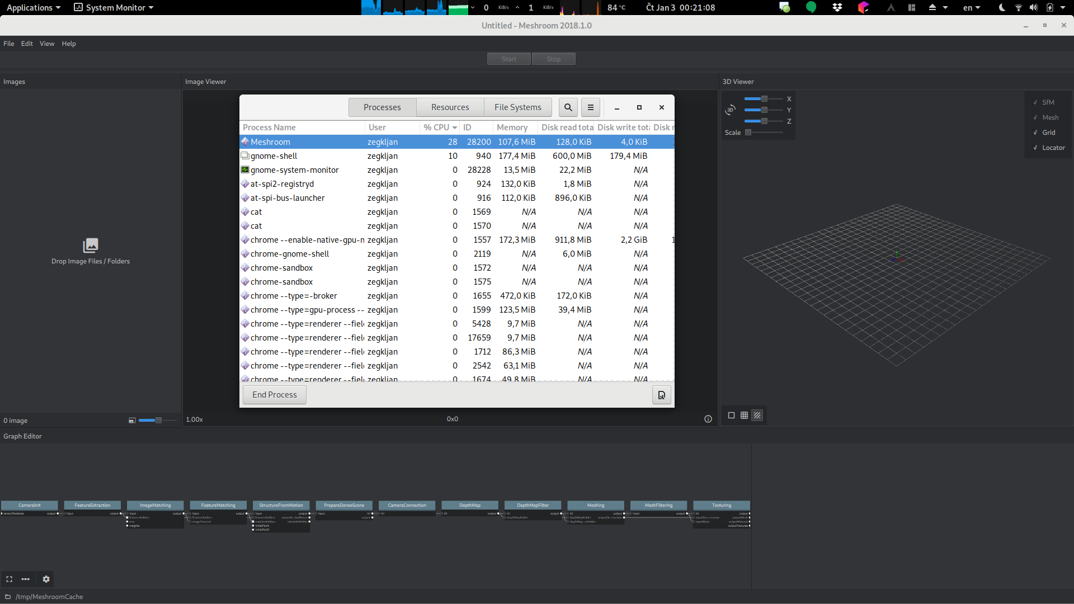The image size is (1074, 604).
Task: Toggle the Locator visibility checkbox
Action: [1035, 148]
